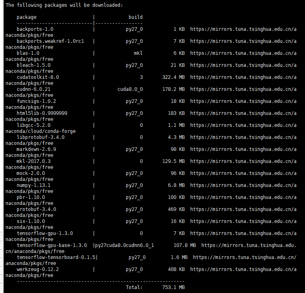This screenshot has height=293, width=305.
Task: Select the backports.weakref-1.0rc1 package name
Action: [50, 41]
